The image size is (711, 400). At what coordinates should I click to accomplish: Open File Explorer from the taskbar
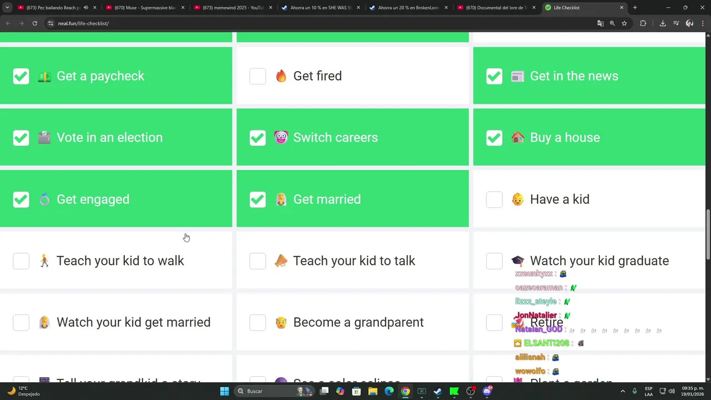coord(373,391)
